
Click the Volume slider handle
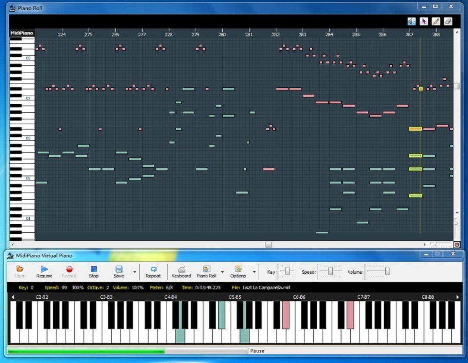387,271
